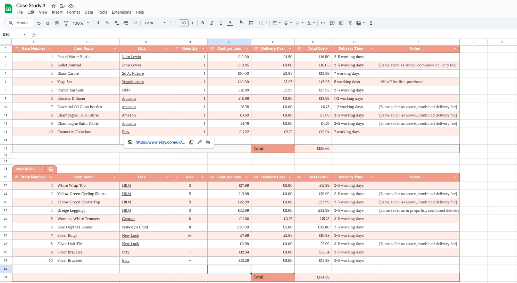Increase decimal places
Viewport: 517px width, 283px height.
pos(125,23)
